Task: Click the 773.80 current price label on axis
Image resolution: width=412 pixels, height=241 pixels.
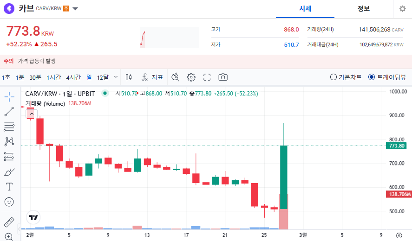Action: pyautogui.click(x=396, y=146)
